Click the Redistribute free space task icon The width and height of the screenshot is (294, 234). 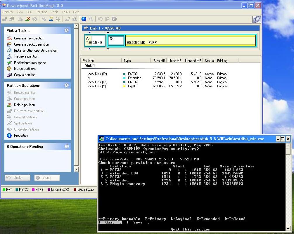(x=9, y=63)
